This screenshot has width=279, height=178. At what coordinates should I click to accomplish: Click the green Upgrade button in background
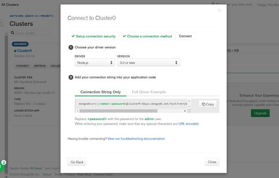[260, 113]
